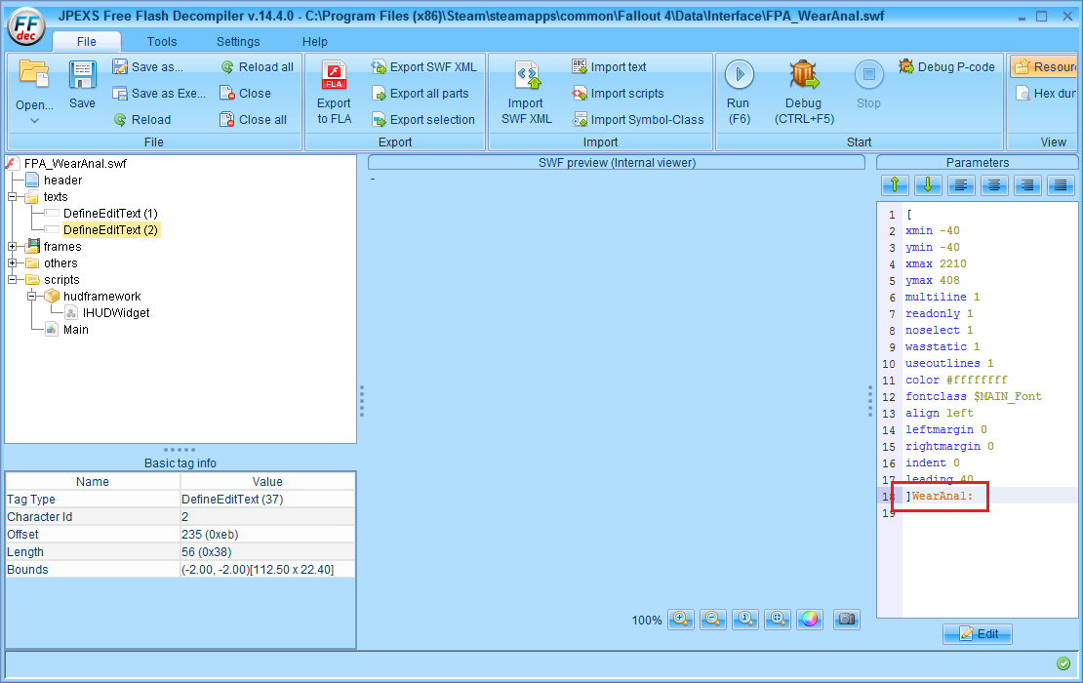Open the Tools ribbon tab
1083x683 pixels.
click(x=162, y=41)
